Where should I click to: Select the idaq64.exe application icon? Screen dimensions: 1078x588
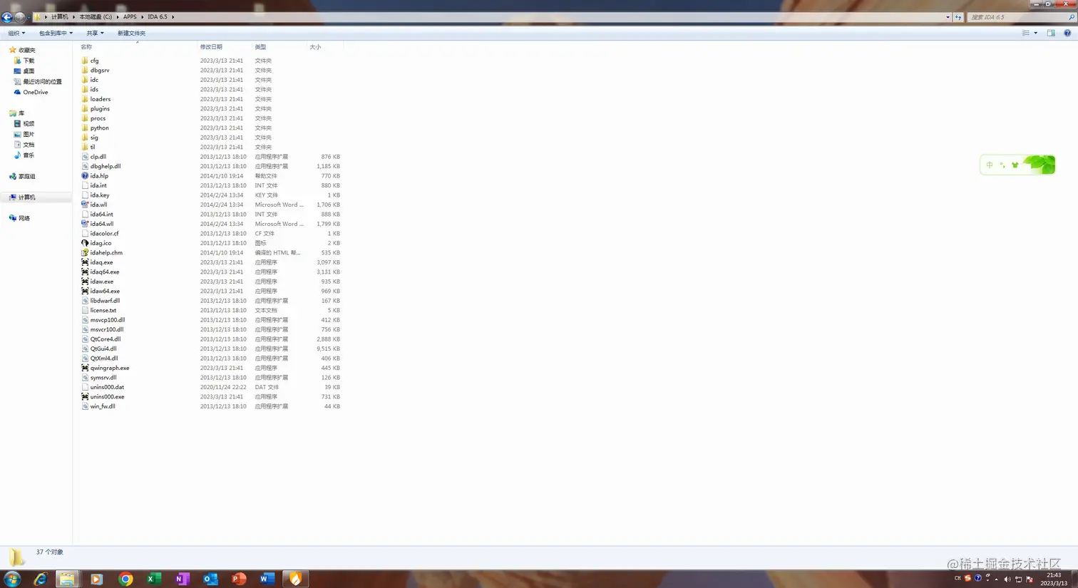(x=85, y=272)
